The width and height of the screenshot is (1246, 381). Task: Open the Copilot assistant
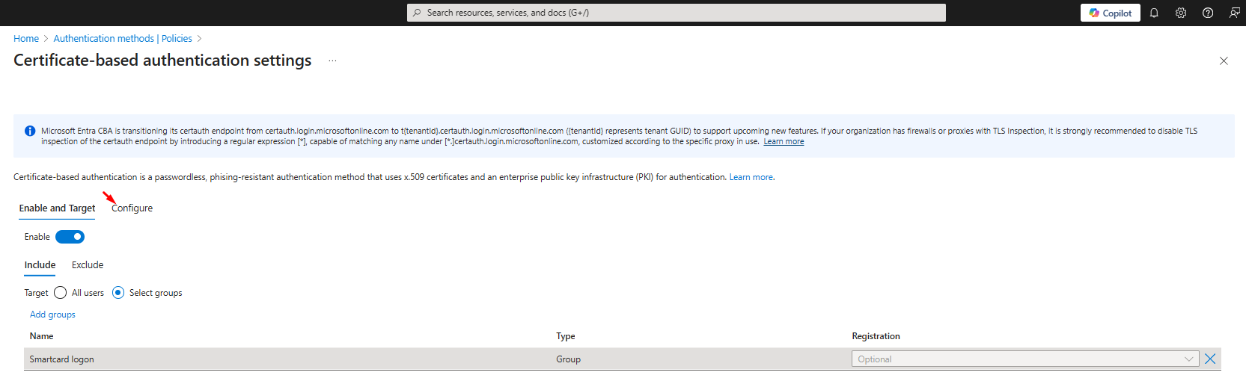click(1110, 13)
